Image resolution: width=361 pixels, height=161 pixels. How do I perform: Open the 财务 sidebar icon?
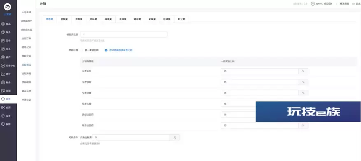tap(3, 83)
